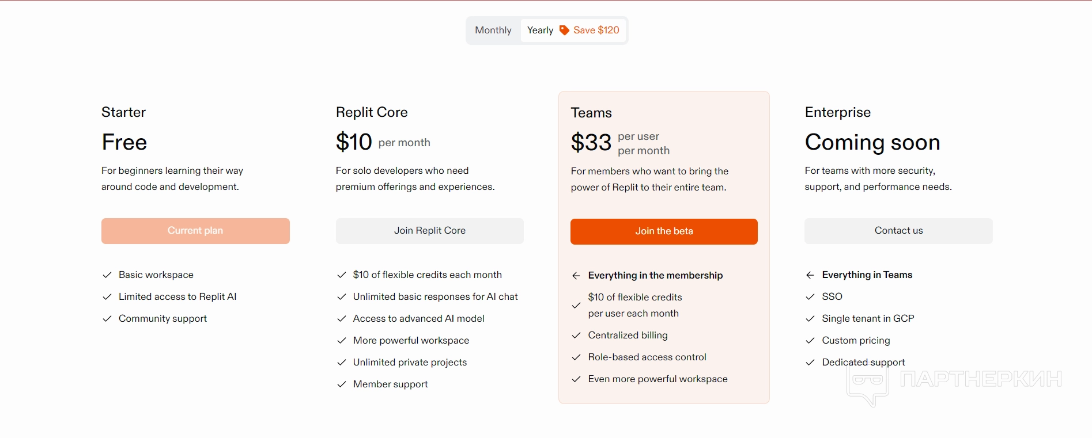
Task: Click the orange savings tag icon
Action: coord(564,30)
